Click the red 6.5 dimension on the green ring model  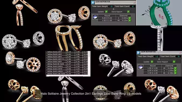click(161, 17)
